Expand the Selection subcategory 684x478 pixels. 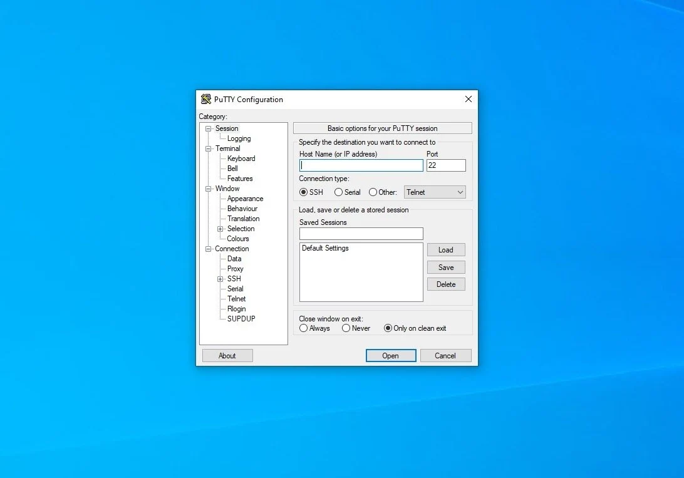220,229
